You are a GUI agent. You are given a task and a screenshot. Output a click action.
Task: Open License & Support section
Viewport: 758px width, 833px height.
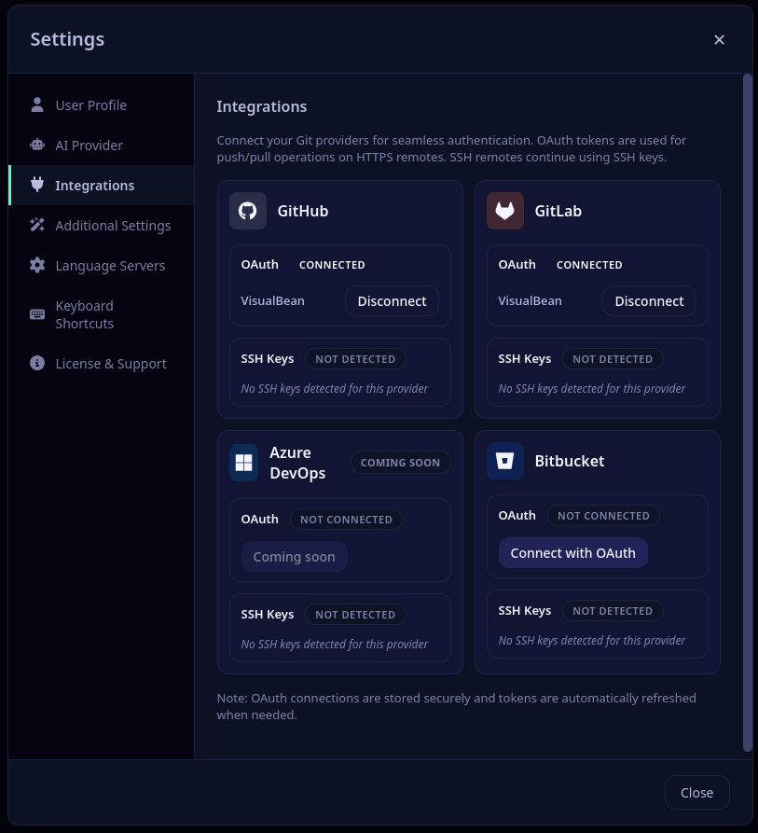110,363
